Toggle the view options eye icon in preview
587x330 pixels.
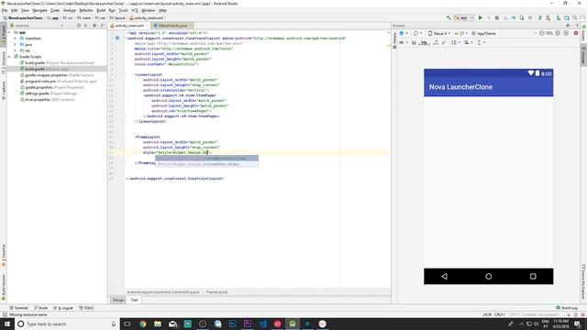404,43
